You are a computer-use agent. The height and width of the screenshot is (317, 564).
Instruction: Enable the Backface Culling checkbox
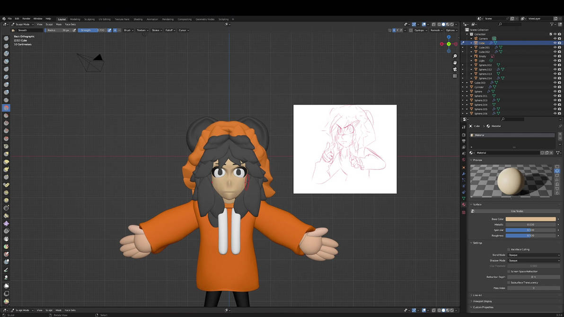[509, 249]
